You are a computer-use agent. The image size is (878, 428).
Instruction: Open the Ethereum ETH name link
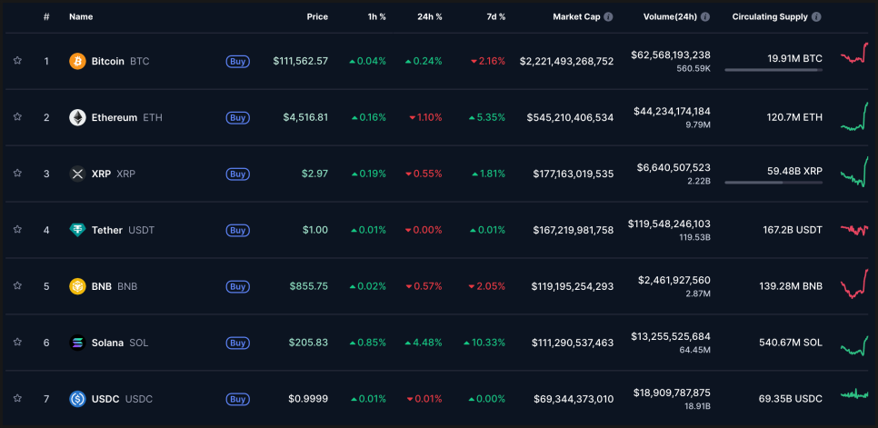click(127, 117)
